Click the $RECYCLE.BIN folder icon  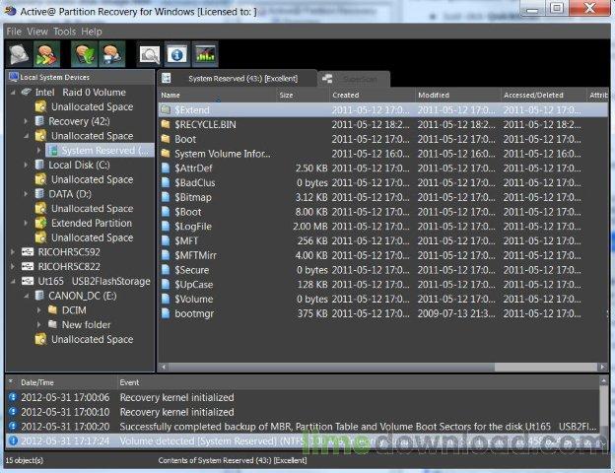166,125
